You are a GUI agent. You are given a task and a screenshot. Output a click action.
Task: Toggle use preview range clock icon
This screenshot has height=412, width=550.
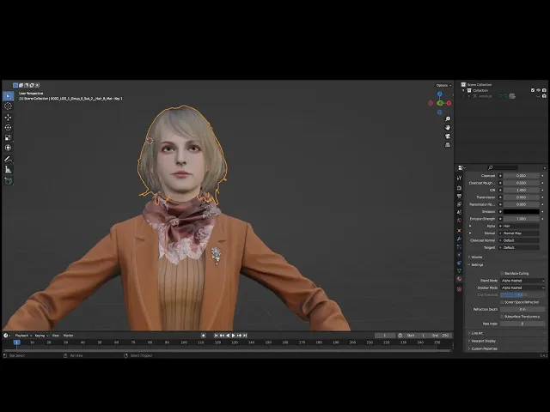tap(400, 336)
